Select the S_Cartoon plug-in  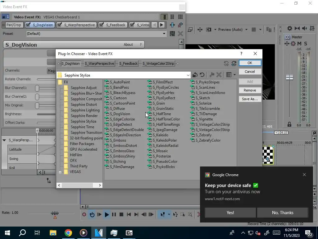point(118,98)
